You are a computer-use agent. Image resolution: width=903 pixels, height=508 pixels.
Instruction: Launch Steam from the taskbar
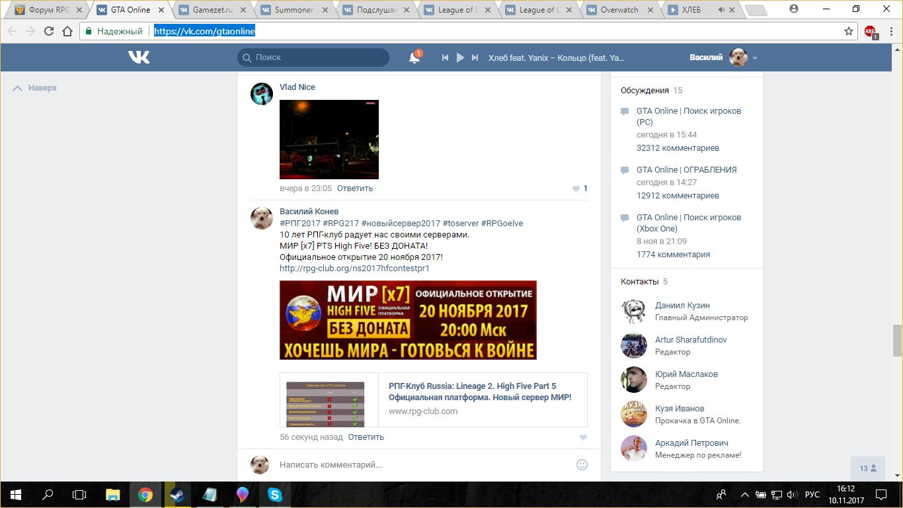177,494
